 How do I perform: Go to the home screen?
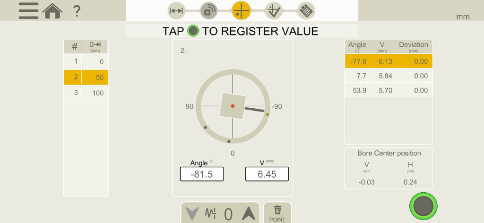click(x=52, y=11)
